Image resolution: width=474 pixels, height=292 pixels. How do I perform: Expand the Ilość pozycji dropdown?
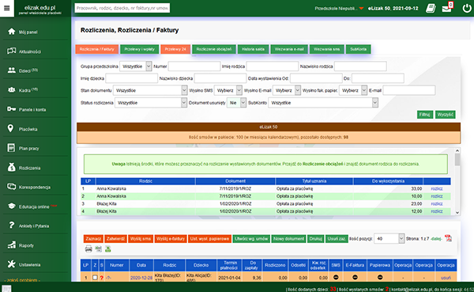[401, 238]
